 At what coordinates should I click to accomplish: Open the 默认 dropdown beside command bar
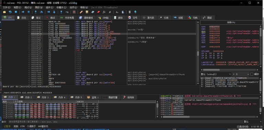[253, 122]
